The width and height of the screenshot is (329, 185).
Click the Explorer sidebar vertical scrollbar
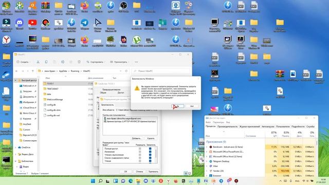38,104
